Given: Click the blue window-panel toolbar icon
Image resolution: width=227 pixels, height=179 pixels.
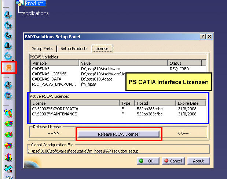Looking at the screenshot, I should pyautogui.click(x=8, y=95).
